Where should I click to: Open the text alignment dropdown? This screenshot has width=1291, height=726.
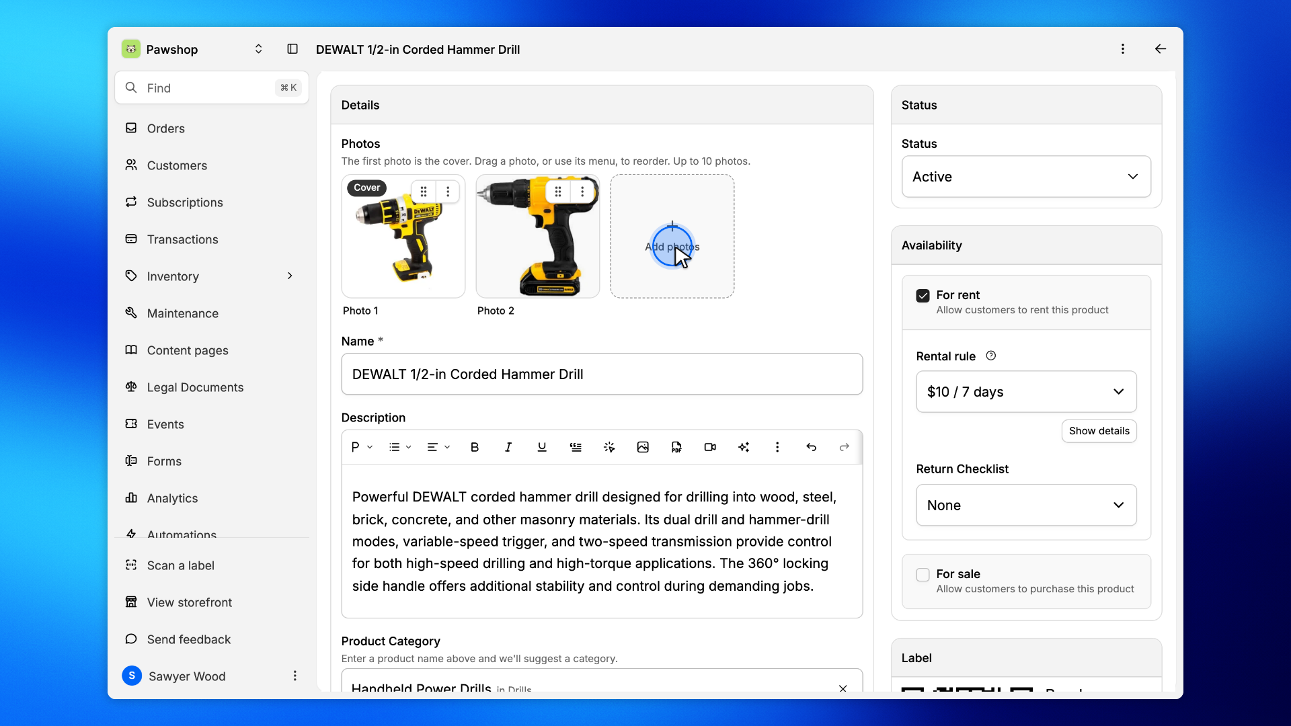click(x=438, y=447)
